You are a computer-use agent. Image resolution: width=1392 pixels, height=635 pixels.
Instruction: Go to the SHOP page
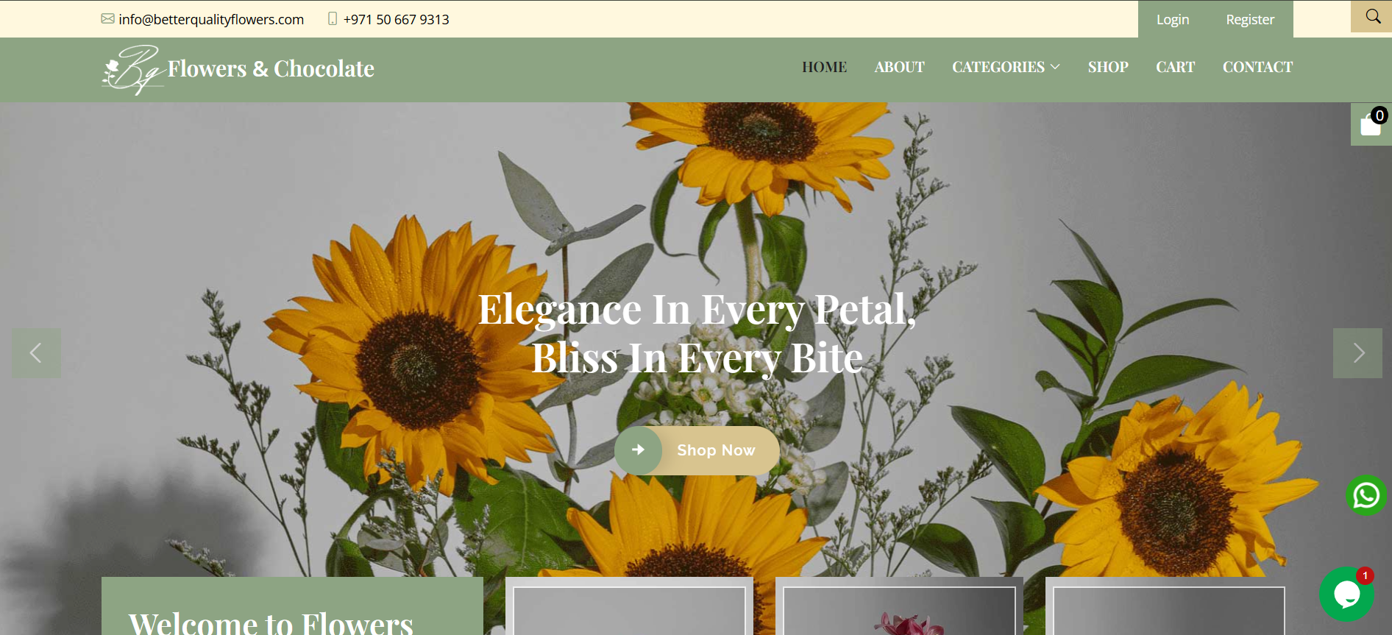point(1108,67)
